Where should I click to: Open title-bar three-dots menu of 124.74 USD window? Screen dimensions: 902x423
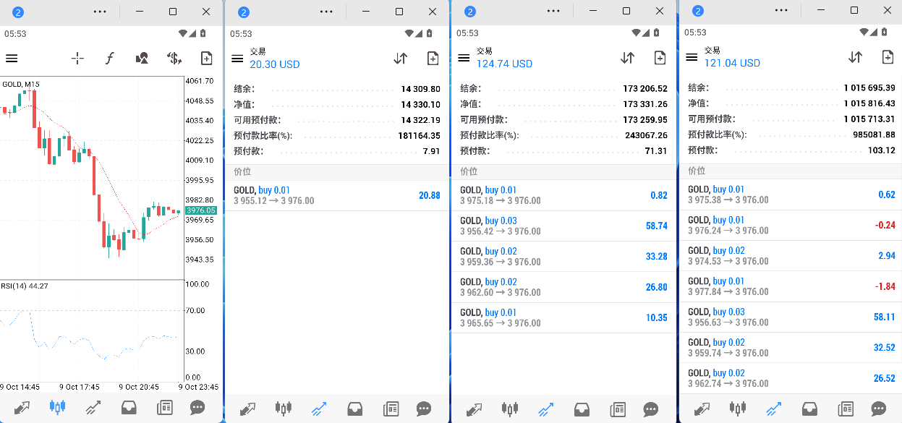click(553, 12)
